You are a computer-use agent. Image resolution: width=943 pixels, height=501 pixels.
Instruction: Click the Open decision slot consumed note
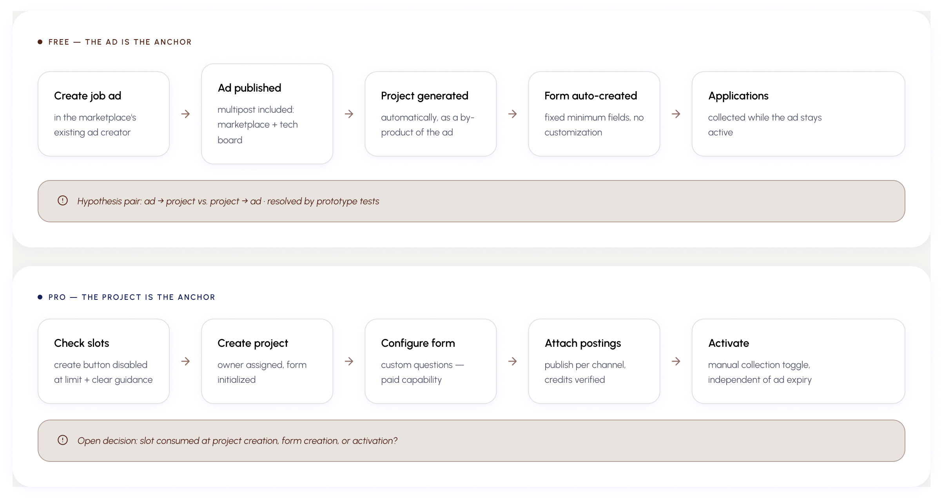pyautogui.click(x=237, y=441)
